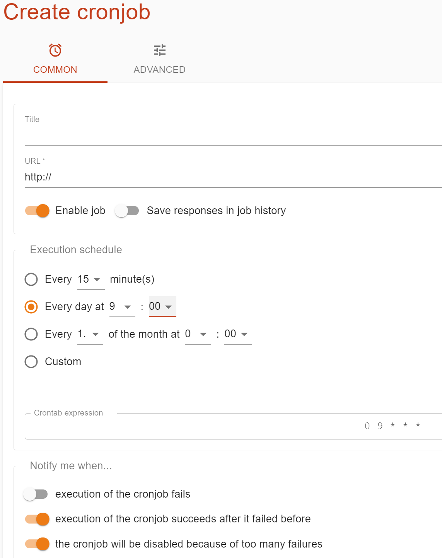This screenshot has width=442, height=558.
Task: Open the minutes interval dropdown showing 15
Action: pos(90,280)
